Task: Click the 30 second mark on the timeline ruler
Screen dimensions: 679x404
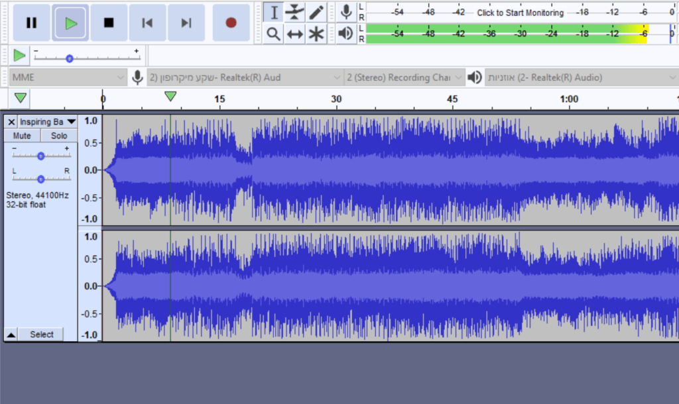Action: click(336, 99)
